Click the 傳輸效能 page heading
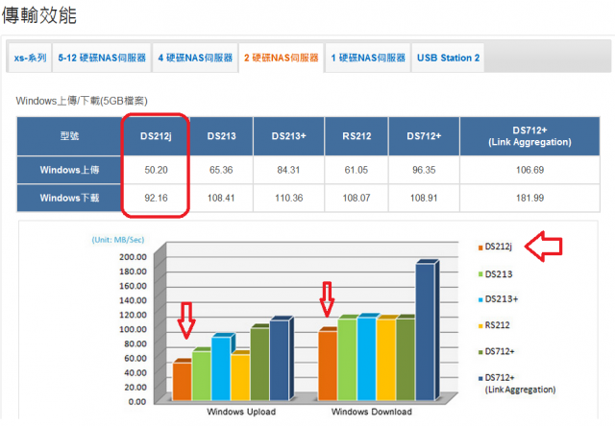Image resolution: width=615 pixels, height=426 pixels. click(x=39, y=15)
